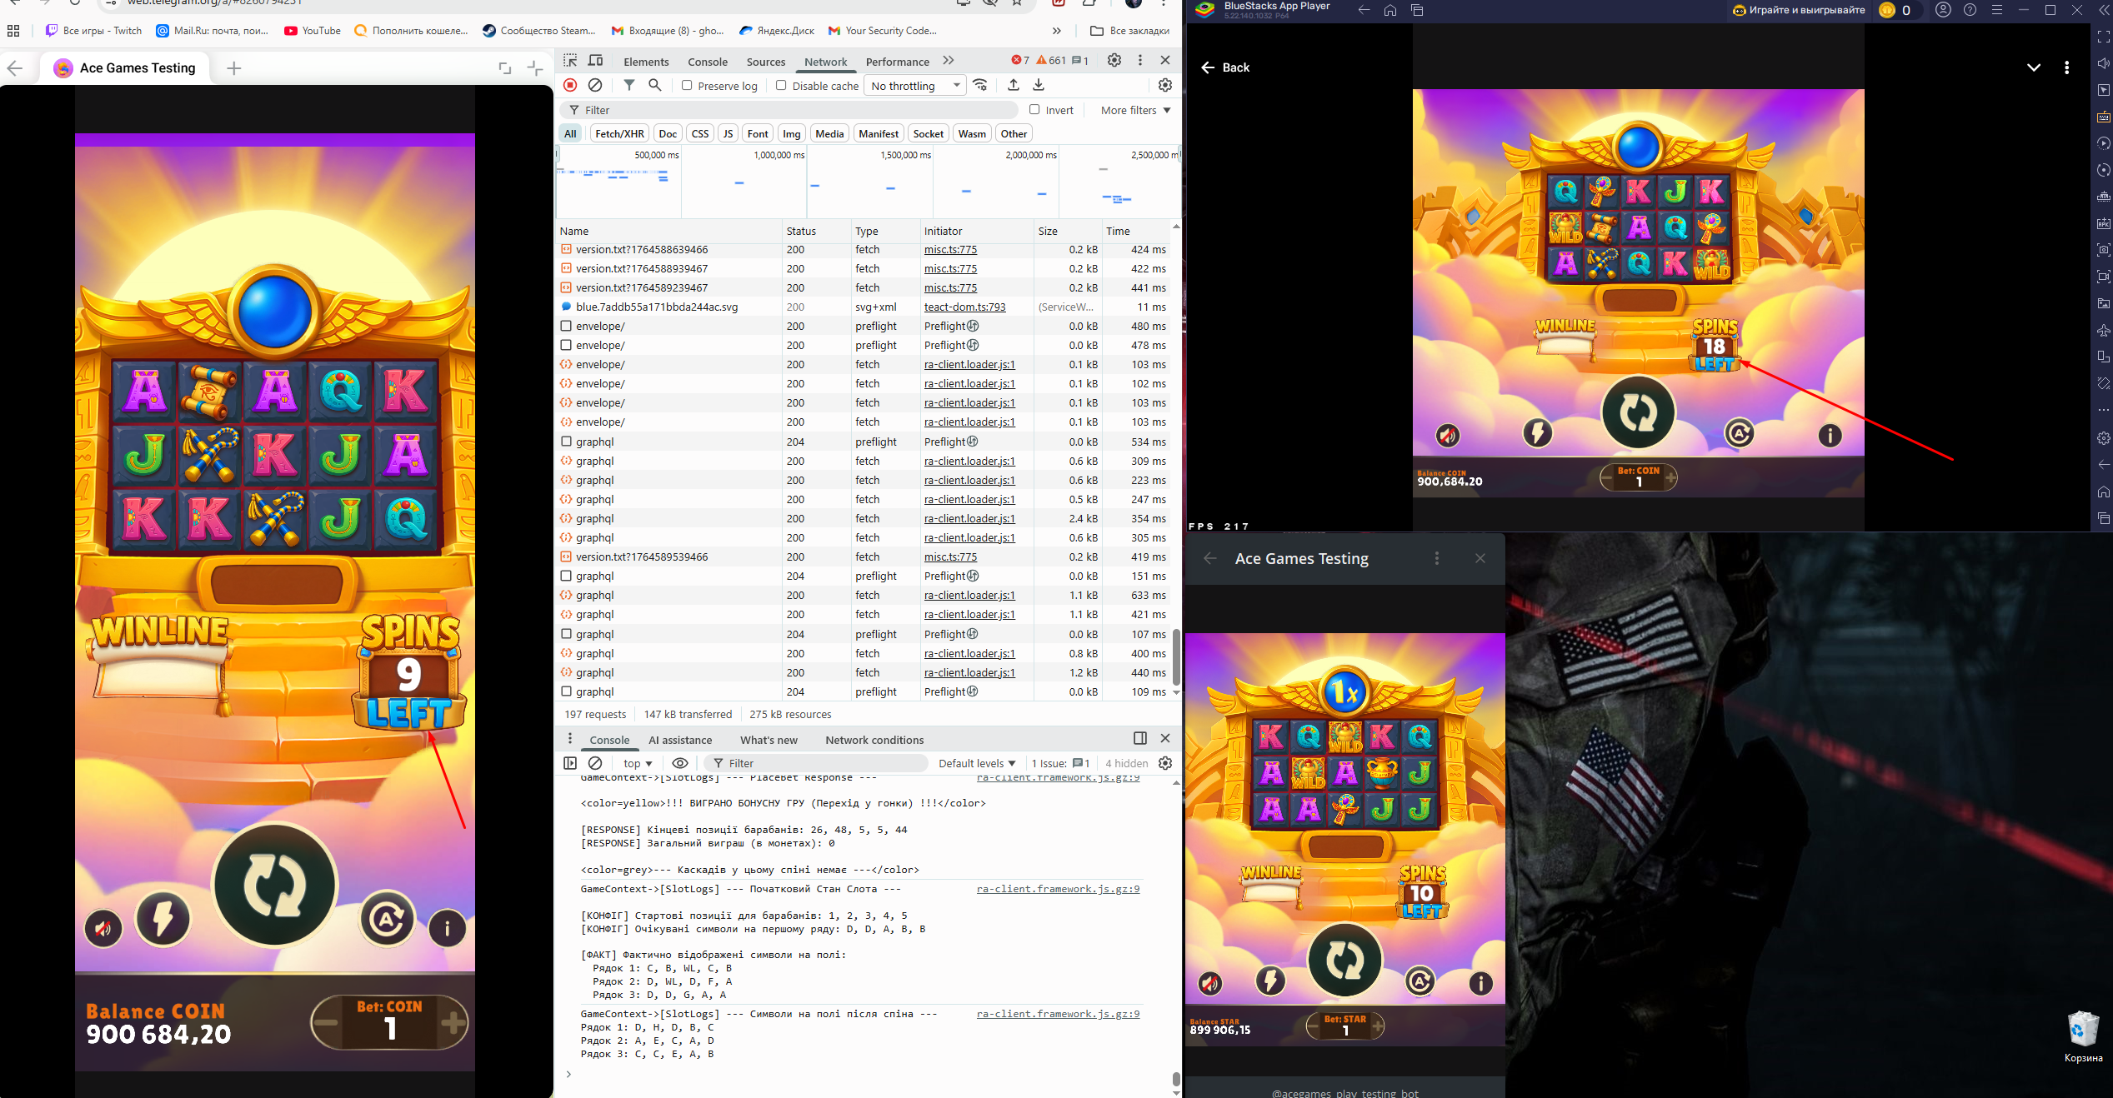This screenshot has width=2113, height=1098.
Task: Enable Preserve log checkbox
Action: click(x=687, y=85)
